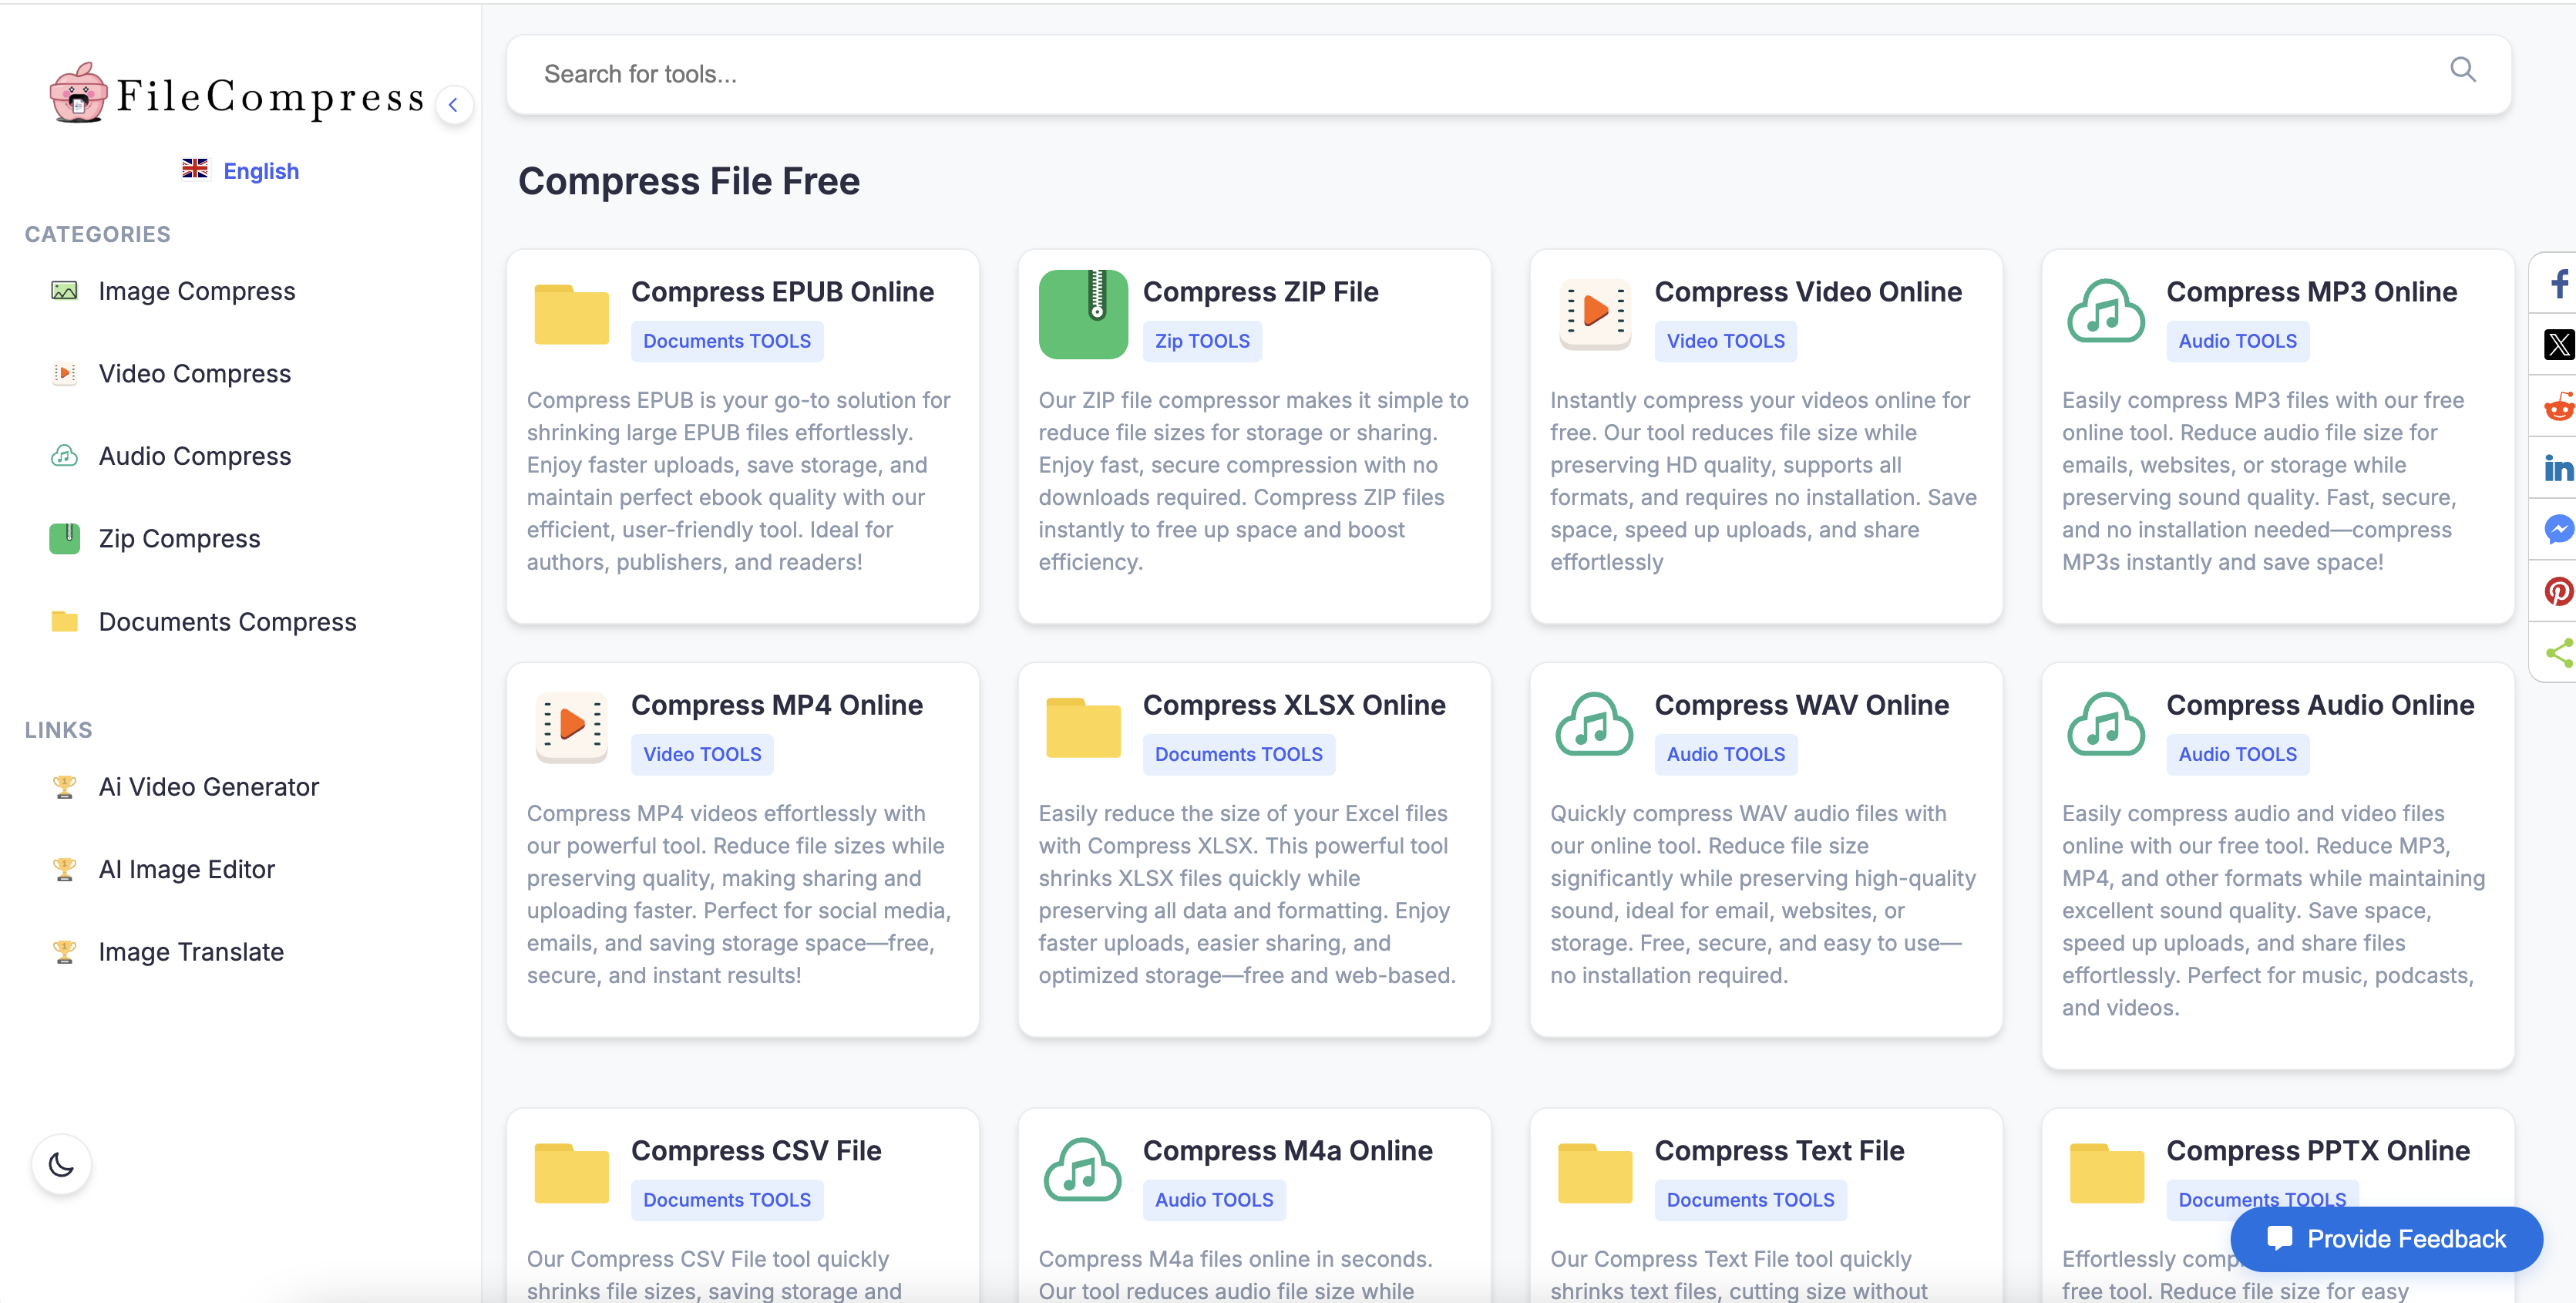Viewport: 2576px width, 1303px height.
Task: Click the FileCompress apple logo
Action: pos(78,95)
